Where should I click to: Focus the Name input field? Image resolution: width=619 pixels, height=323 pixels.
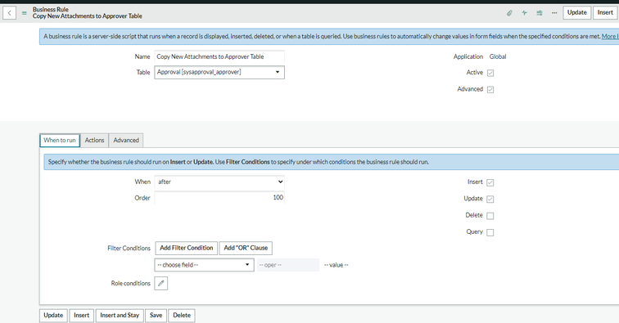(219, 56)
